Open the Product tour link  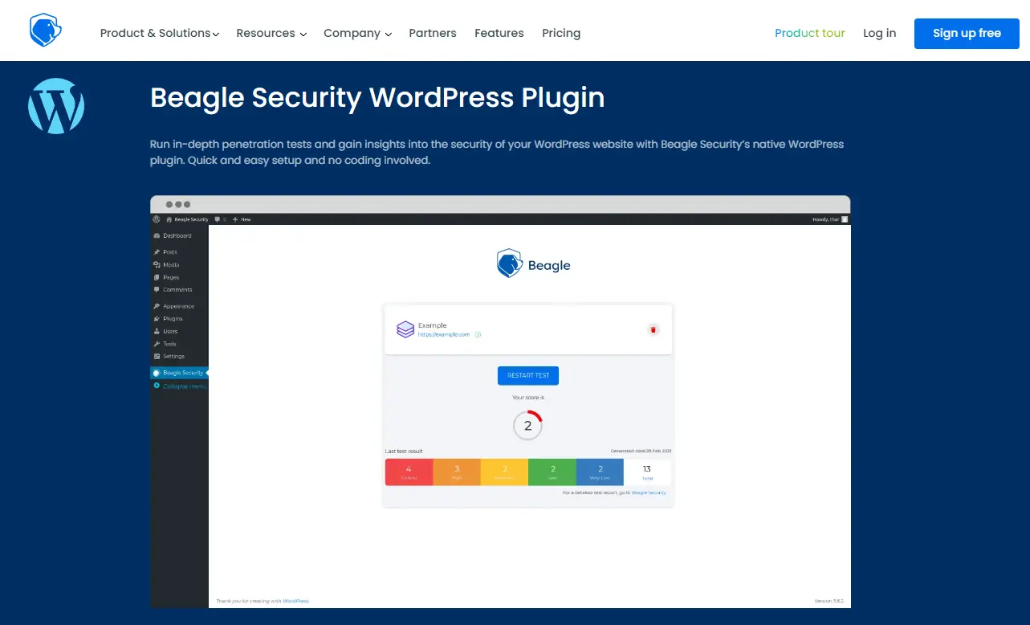810,33
